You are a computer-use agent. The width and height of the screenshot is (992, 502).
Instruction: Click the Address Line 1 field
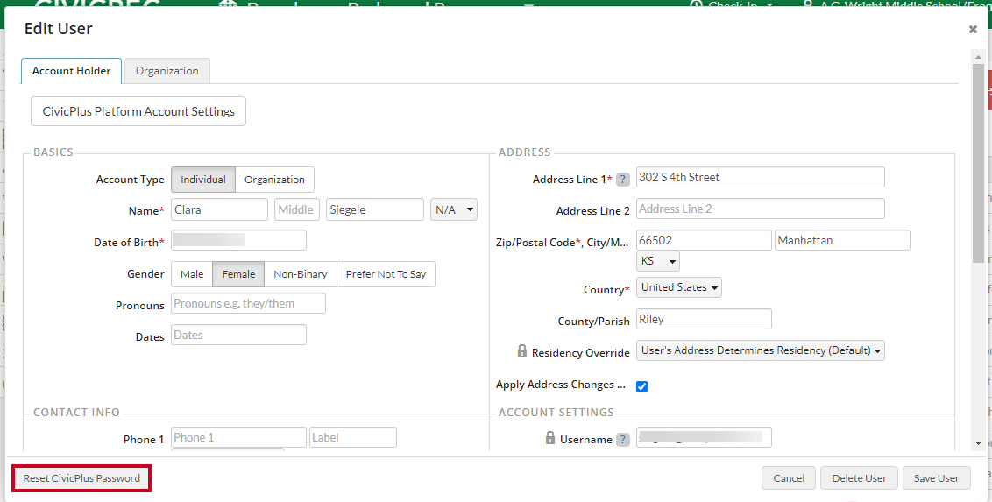click(x=761, y=178)
